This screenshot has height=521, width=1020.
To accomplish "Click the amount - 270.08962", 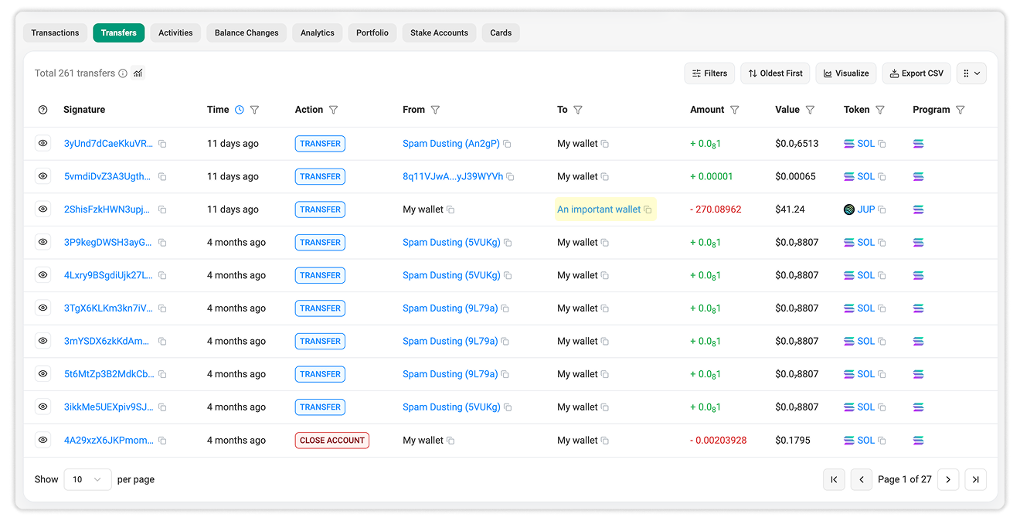I will [716, 209].
